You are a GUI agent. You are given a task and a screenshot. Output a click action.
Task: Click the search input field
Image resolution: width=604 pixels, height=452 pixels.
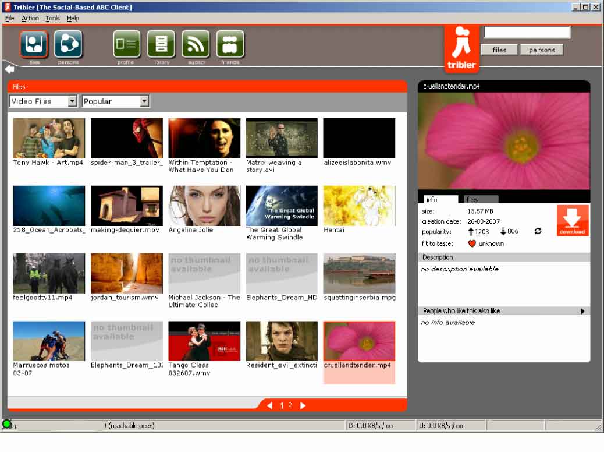coord(527,33)
